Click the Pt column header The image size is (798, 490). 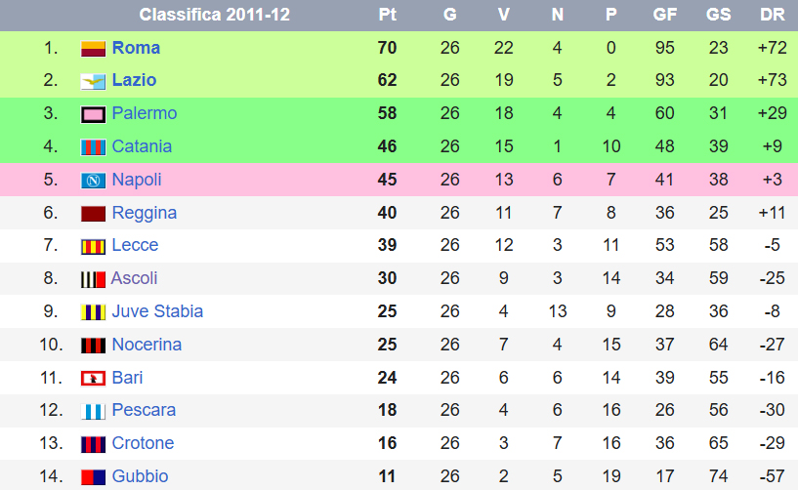click(x=388, y=15)
